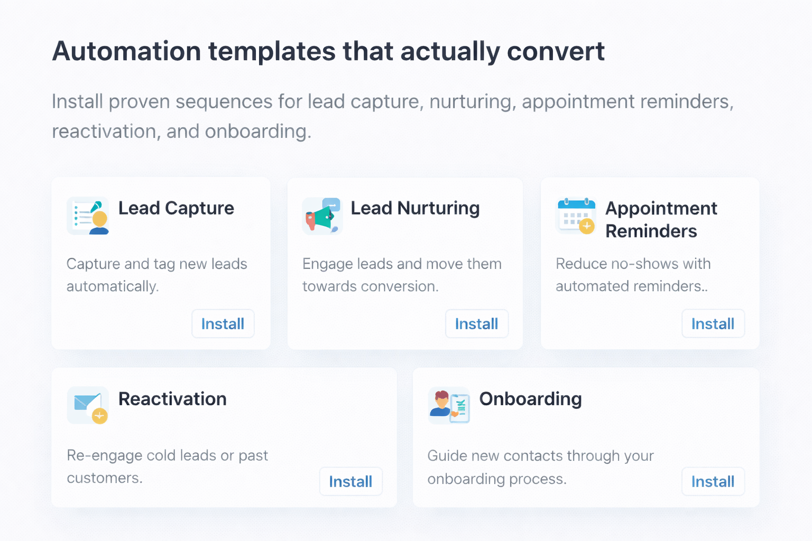Install the Lead Capture template

point(223,323)
